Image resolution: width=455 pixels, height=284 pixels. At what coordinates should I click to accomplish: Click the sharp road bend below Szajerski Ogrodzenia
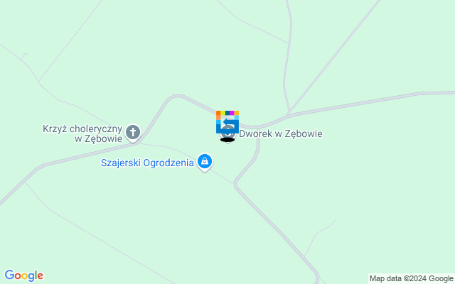coord(235,183)
